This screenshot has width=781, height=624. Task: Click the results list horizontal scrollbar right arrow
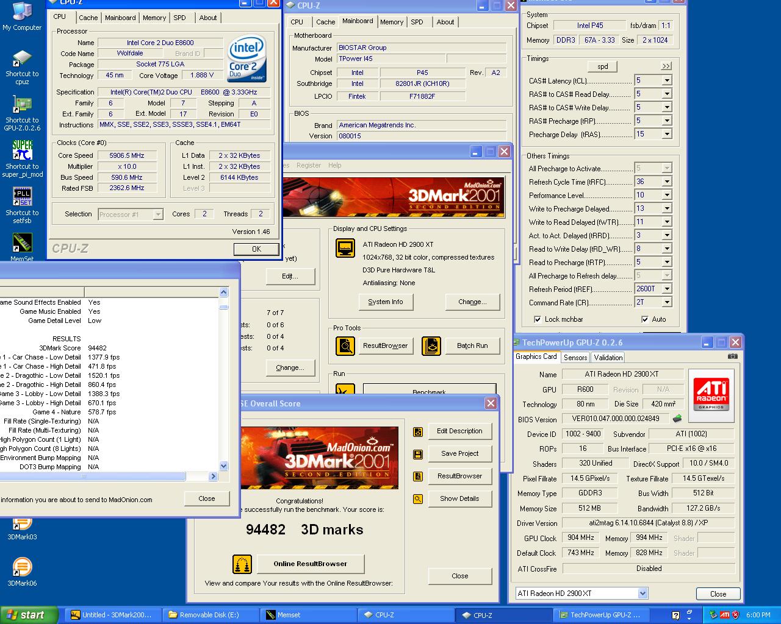point(213,477)
